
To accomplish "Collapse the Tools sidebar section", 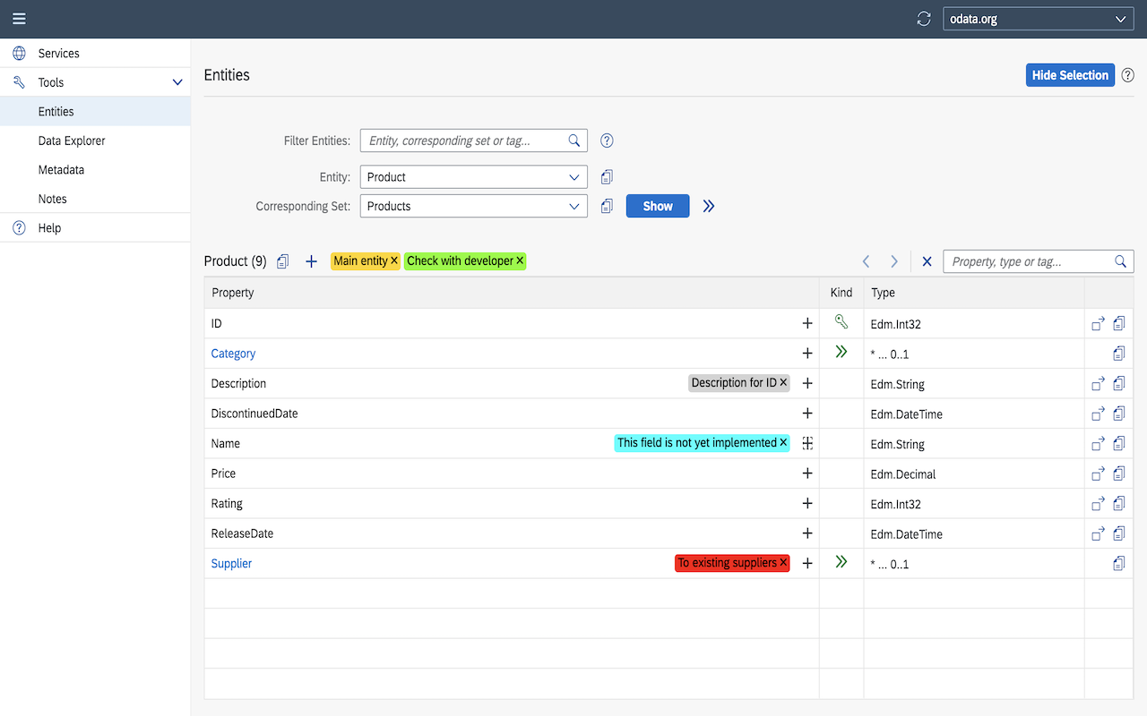I will 177,82.
